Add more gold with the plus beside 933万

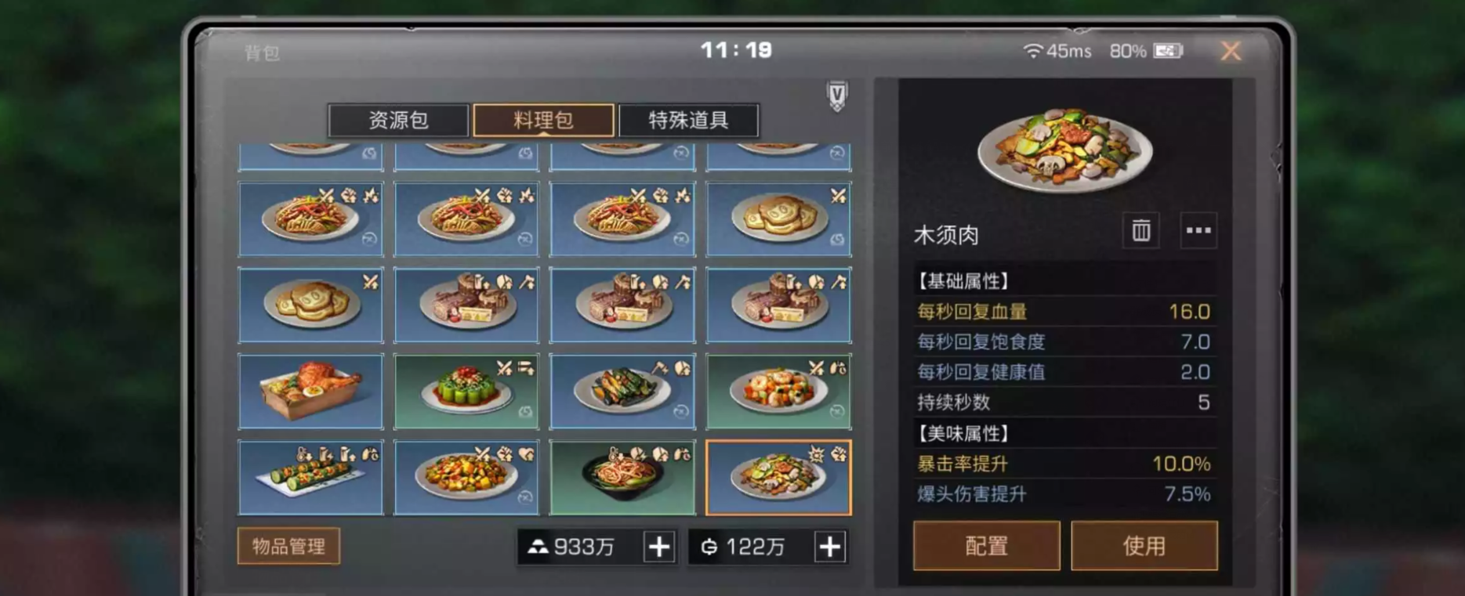[659, 547]
